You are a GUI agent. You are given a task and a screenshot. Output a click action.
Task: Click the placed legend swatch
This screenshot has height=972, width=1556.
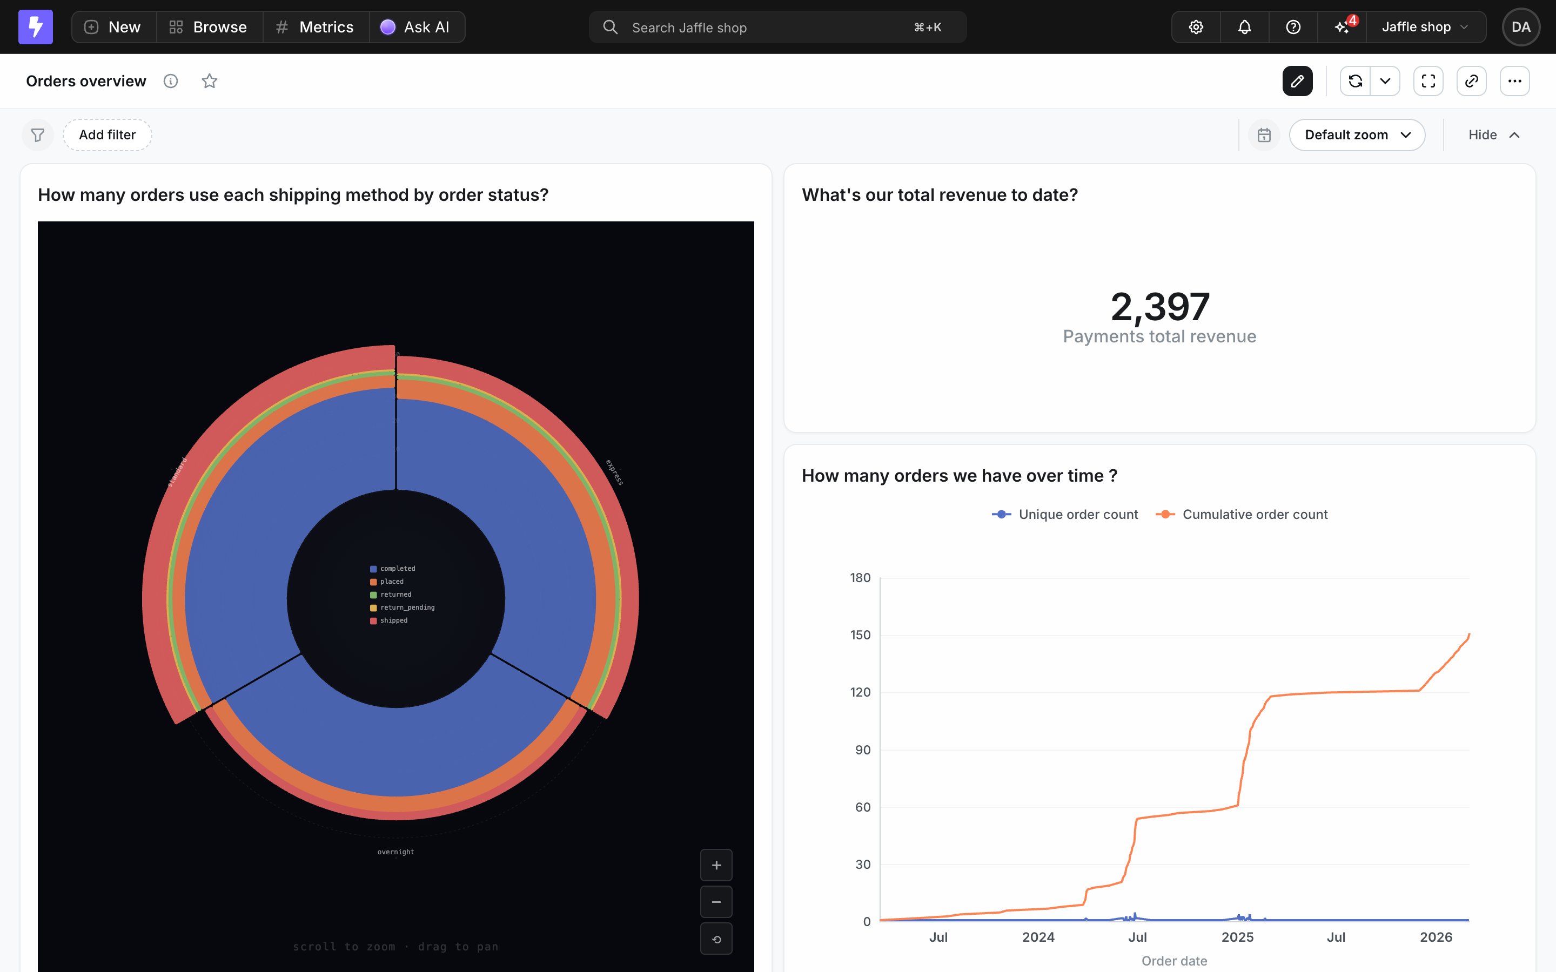(x=373, y=582)
